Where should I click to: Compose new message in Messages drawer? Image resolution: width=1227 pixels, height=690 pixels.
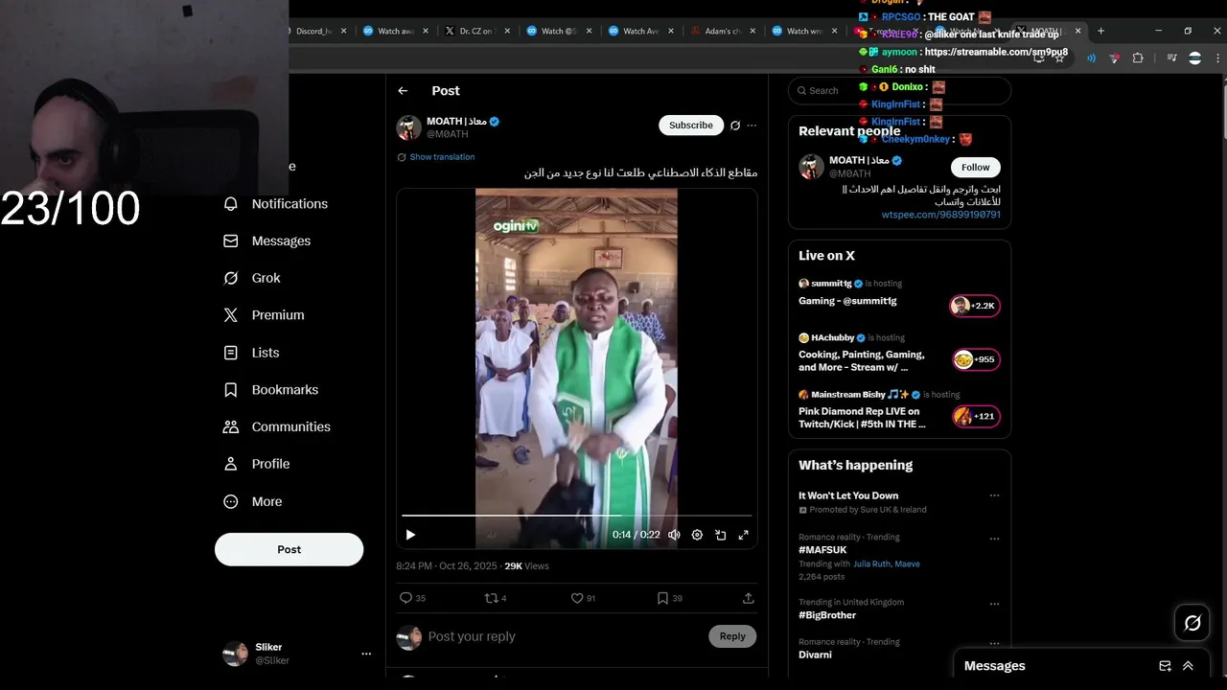tap(1165, 666)
